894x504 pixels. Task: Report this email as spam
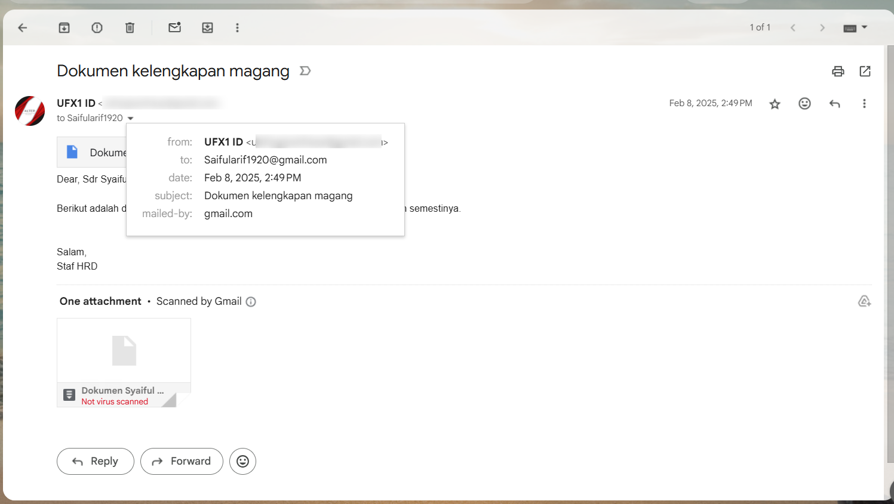click(x=97, y=27)
